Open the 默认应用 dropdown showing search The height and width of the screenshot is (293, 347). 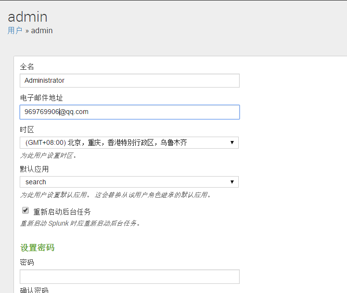click(x=129, y=182)
